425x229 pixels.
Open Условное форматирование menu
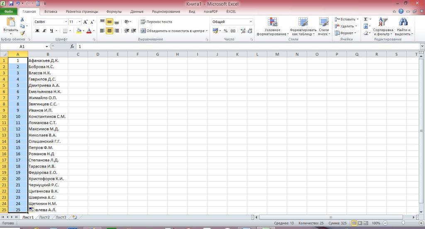(272, 26)
